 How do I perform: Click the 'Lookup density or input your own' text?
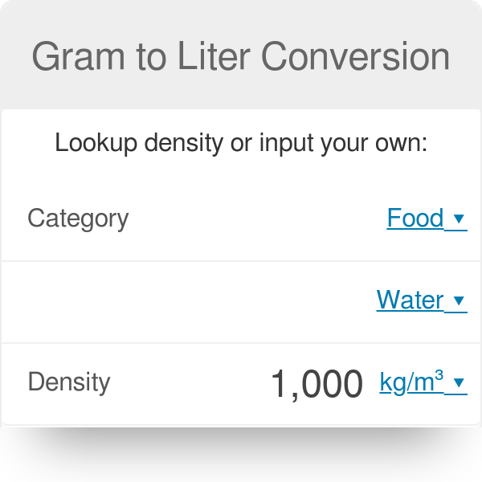241,144
